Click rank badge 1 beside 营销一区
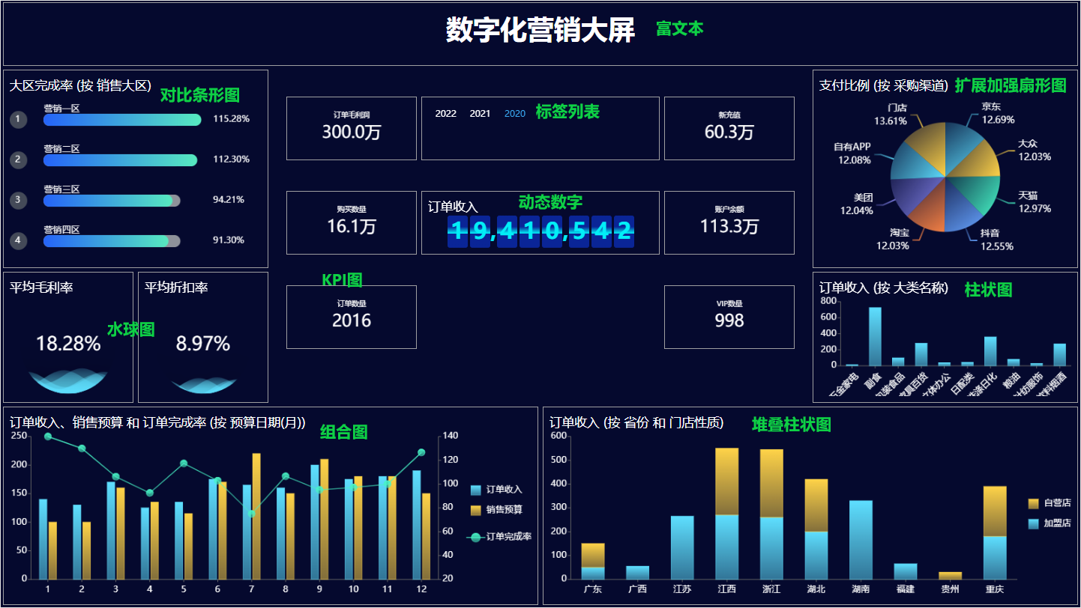This screenshot has height=608, width=1081. (x=19, y=119)
